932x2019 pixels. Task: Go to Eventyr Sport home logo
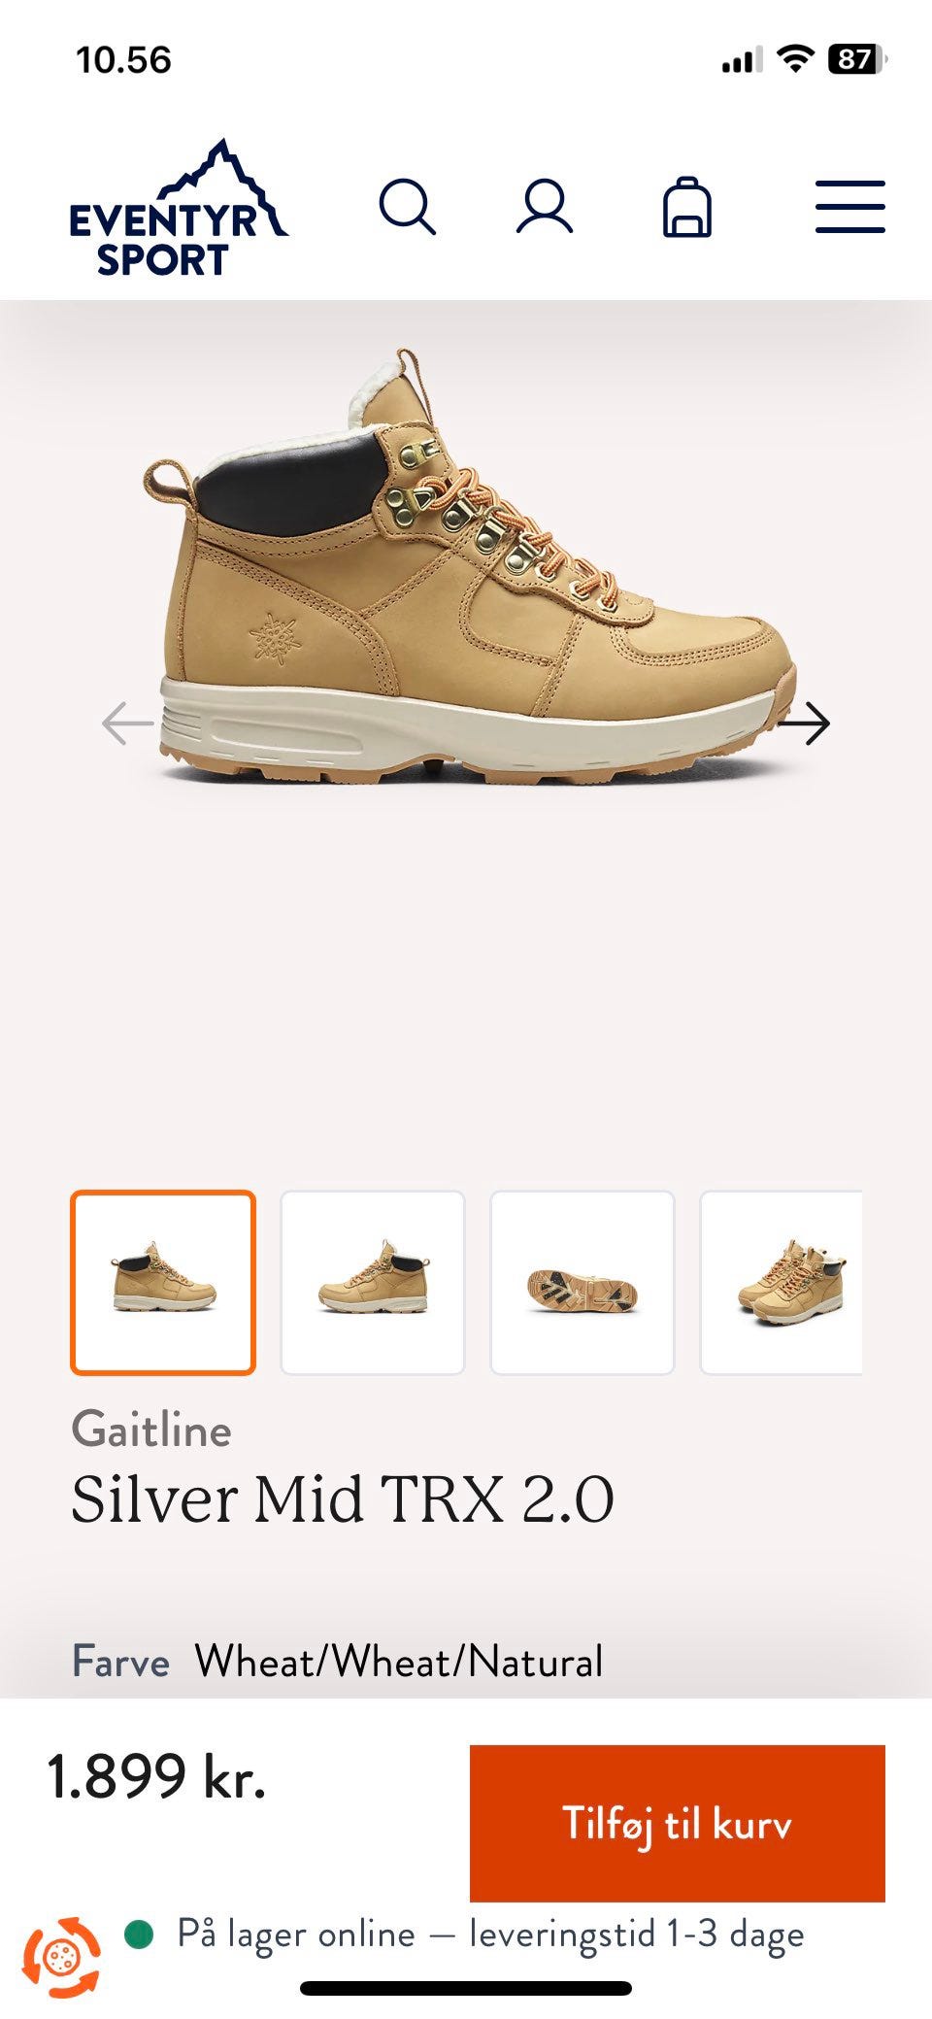179,208
